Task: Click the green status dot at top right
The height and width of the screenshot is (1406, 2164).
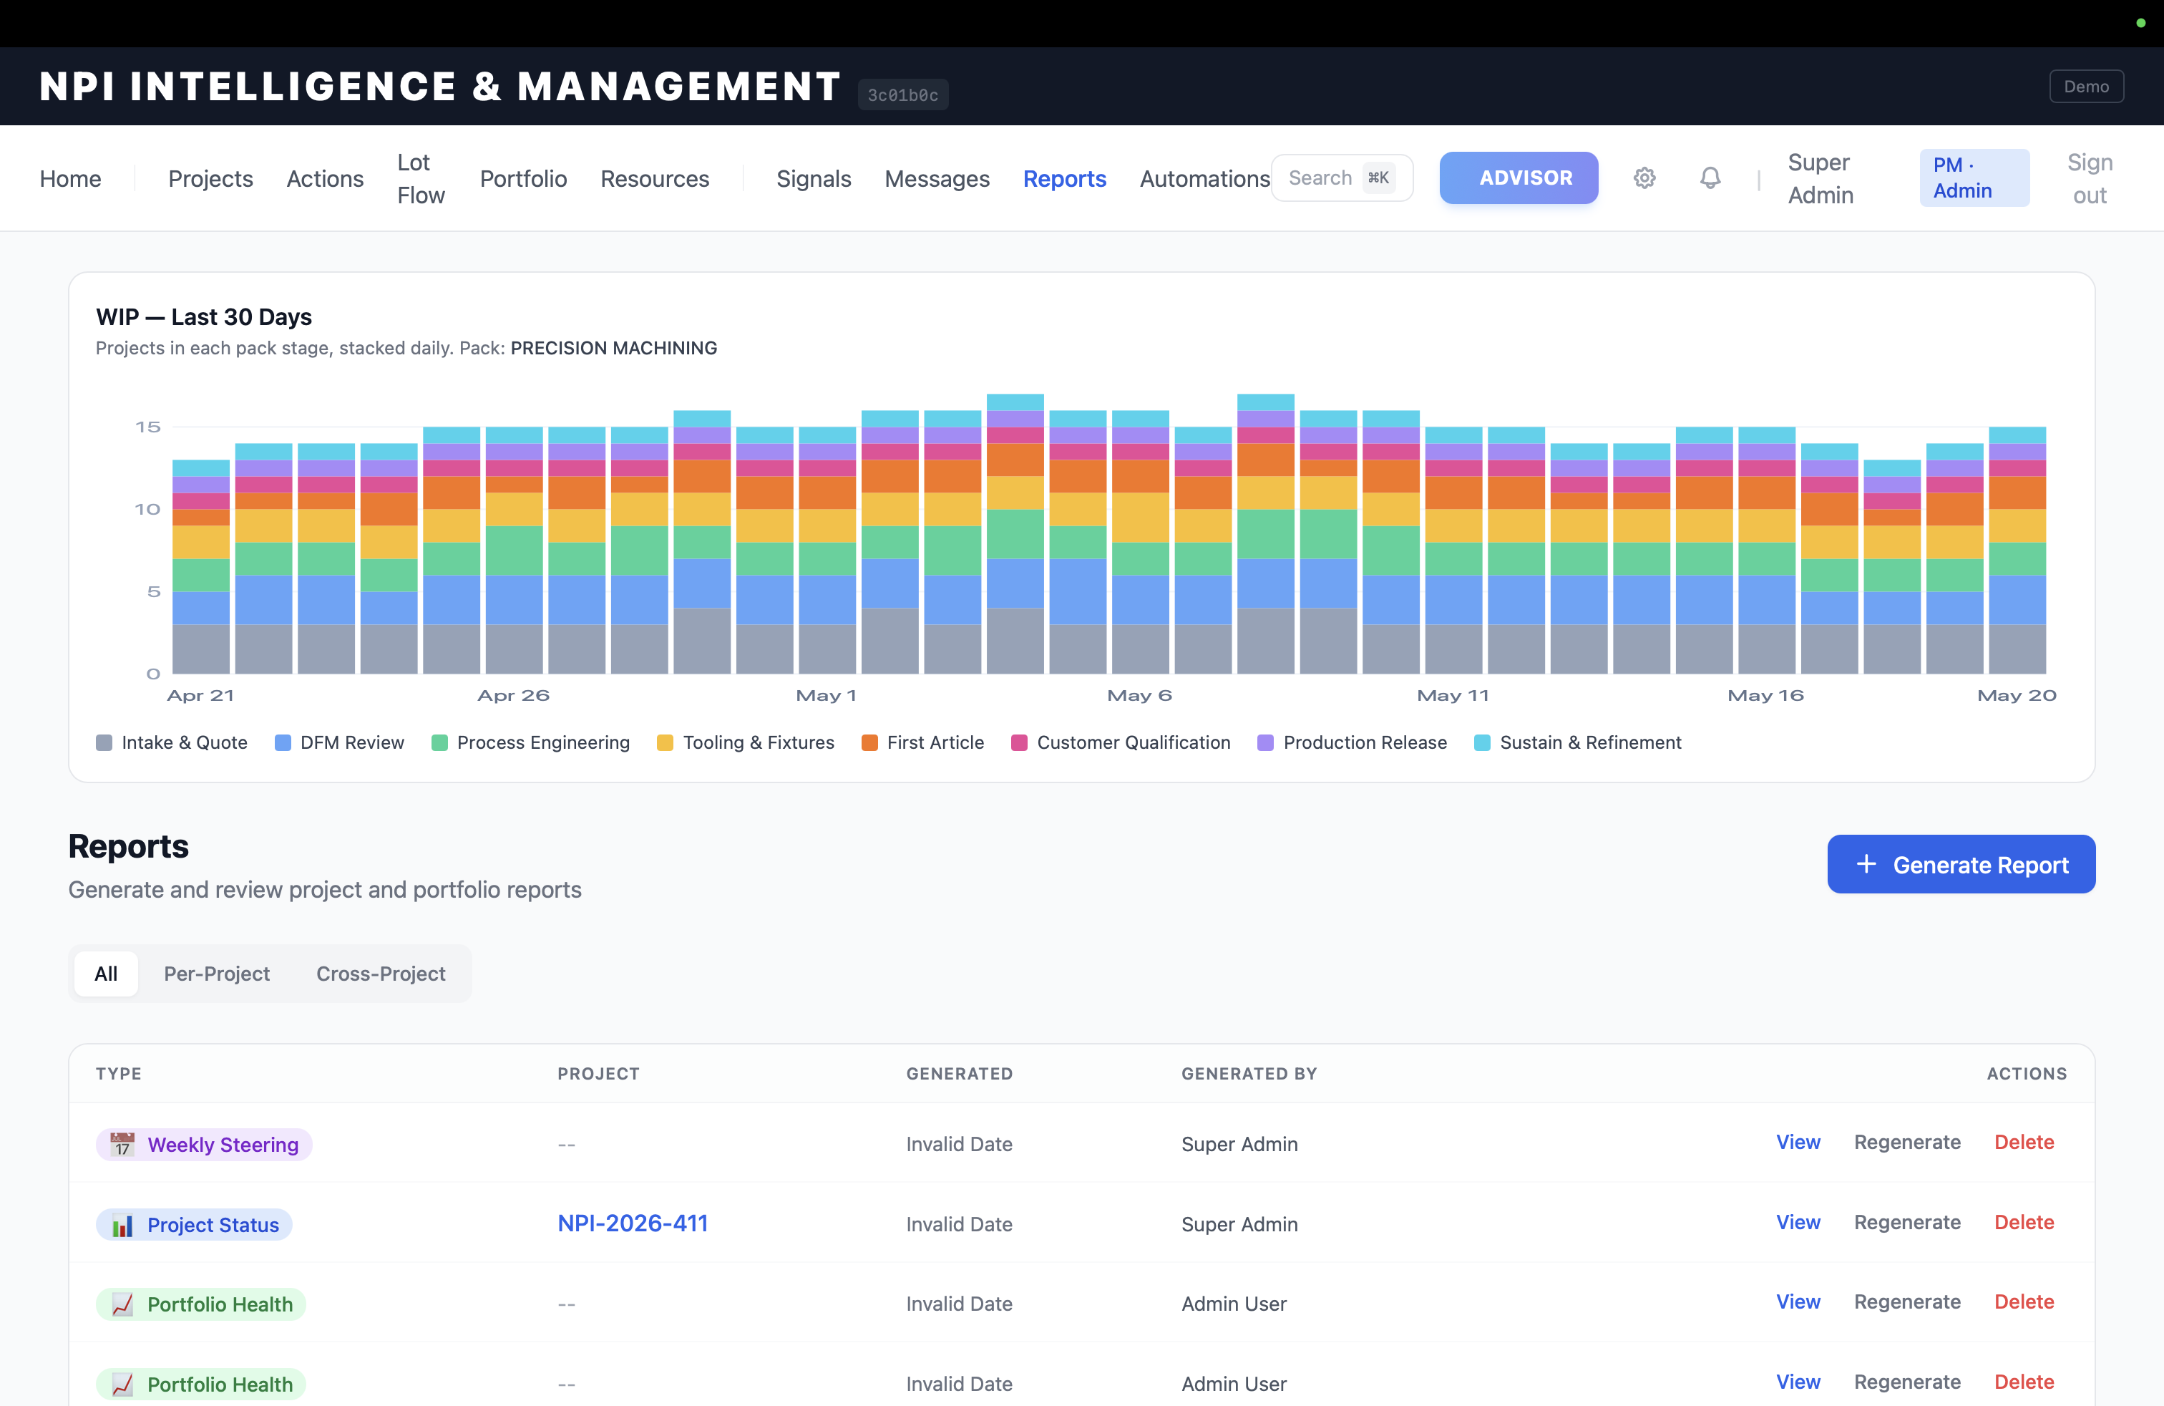Action: (2140, 23)
